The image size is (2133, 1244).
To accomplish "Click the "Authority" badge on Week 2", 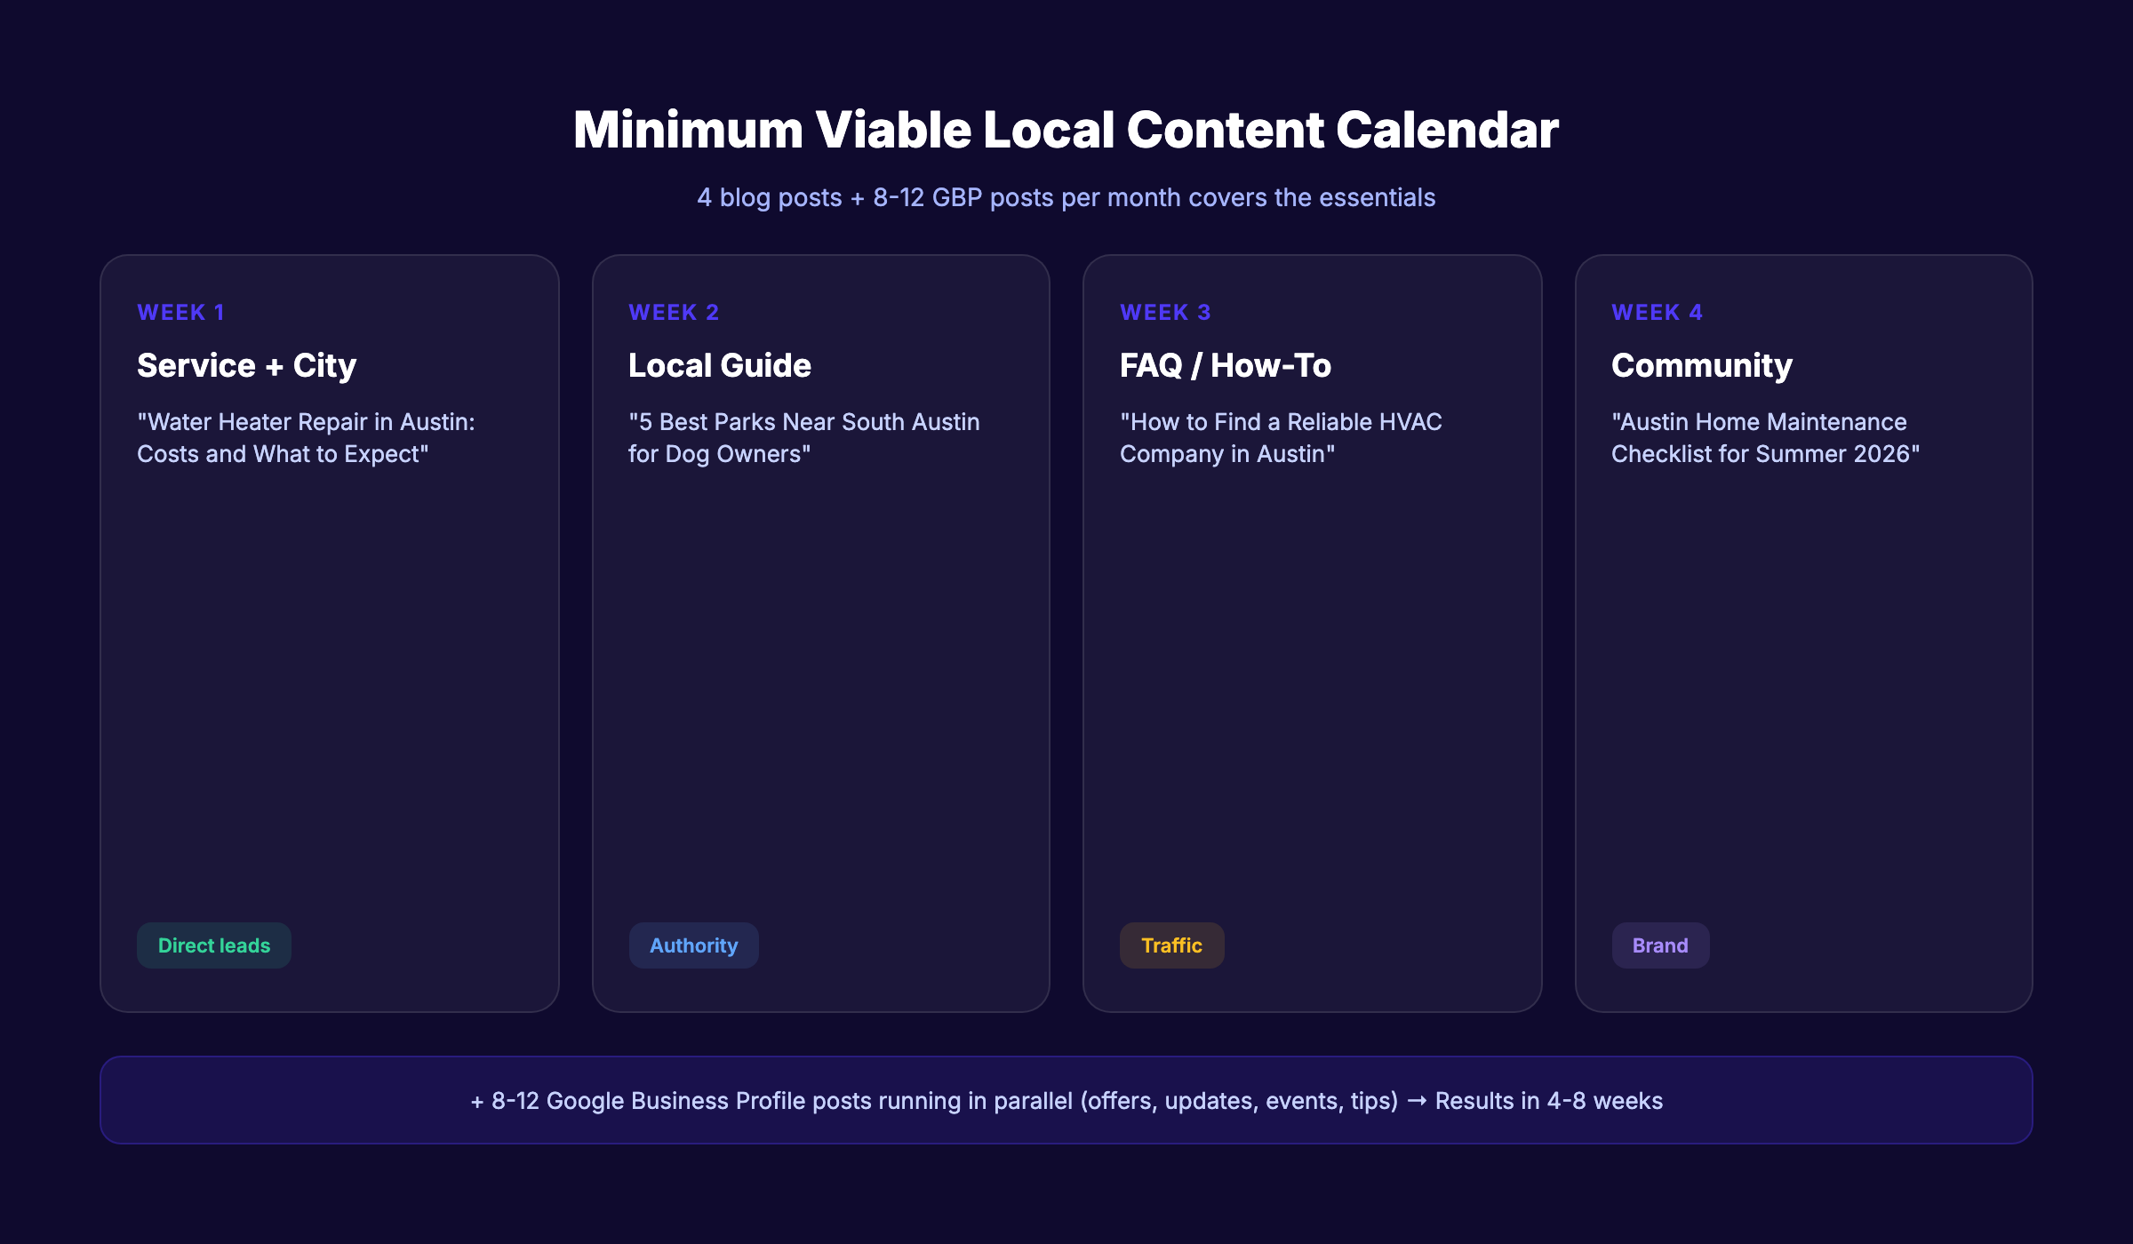I will pyautogui.click(x=693, y=945).
